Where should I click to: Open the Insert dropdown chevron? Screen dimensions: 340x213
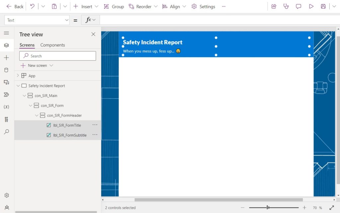pos(97,6)
